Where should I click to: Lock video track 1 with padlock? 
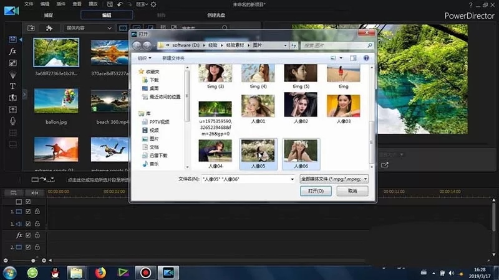(x=37, y=211)
